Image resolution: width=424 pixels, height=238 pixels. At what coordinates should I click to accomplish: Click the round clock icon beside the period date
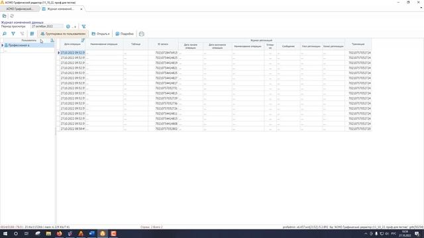[x=68, y=26]
